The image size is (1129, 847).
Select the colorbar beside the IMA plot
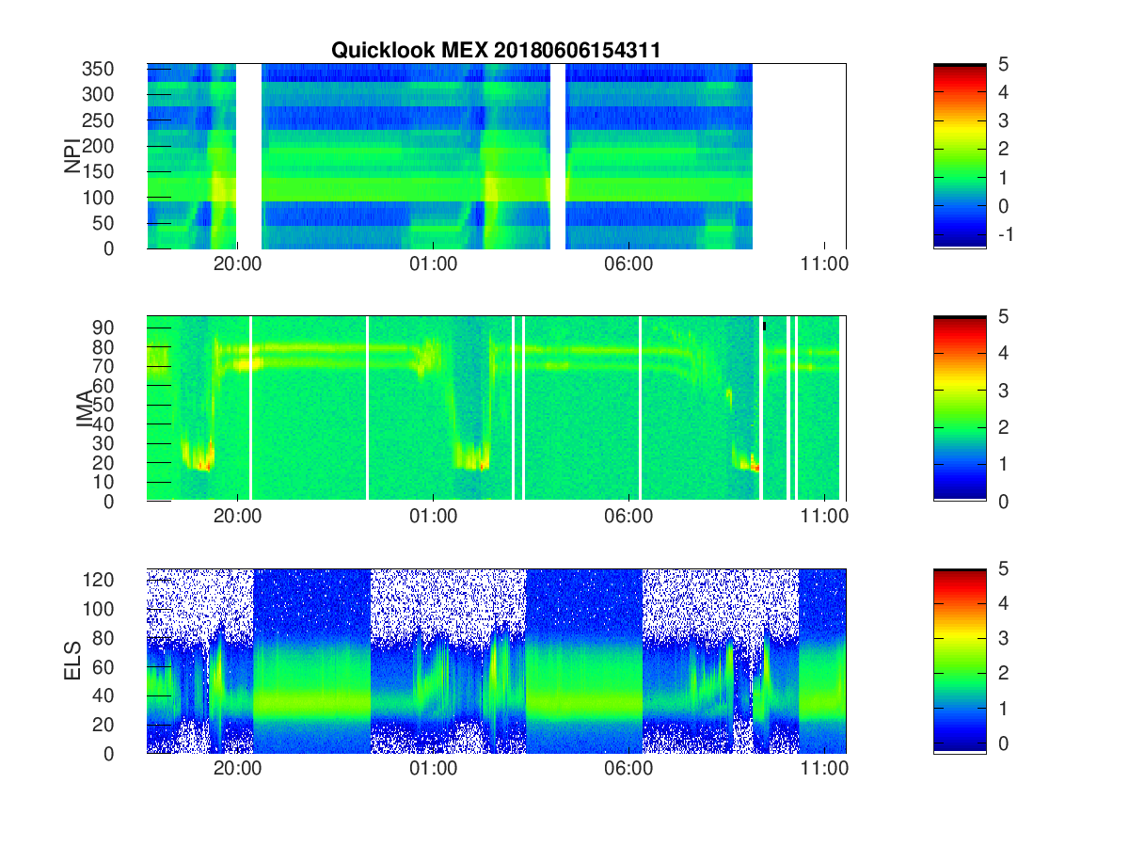(x=960, y=408)
